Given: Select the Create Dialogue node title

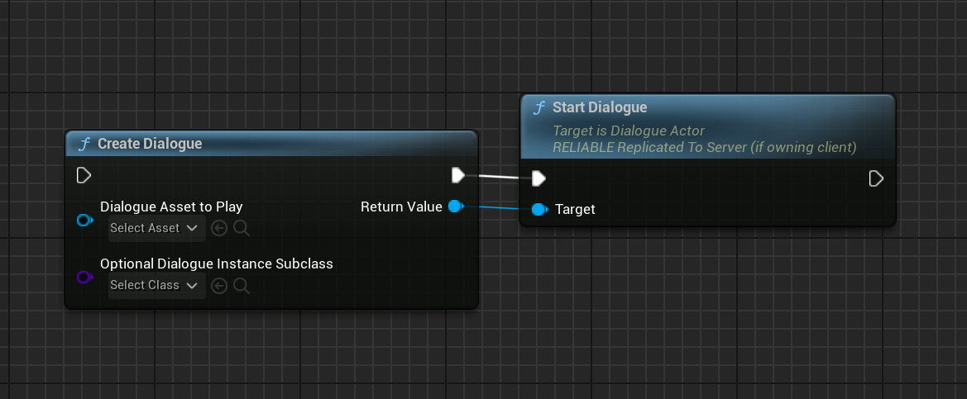Looking at the screenshot, I should [150, 144].
